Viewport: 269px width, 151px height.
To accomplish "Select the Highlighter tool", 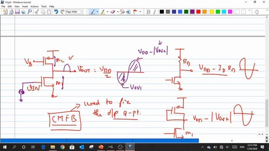I will 103,12.
